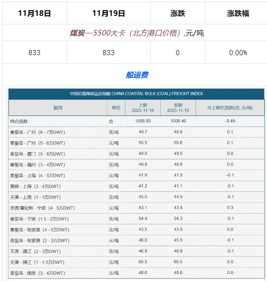
Task: Click the freight index title banner
Action: (136, 94)
